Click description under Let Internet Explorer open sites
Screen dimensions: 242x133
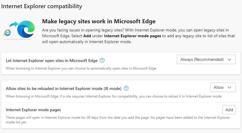[x=81, y=68]
